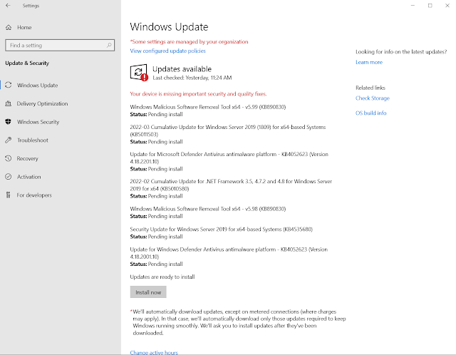
Task: Open Windows Security section
Action: (38, 122)
